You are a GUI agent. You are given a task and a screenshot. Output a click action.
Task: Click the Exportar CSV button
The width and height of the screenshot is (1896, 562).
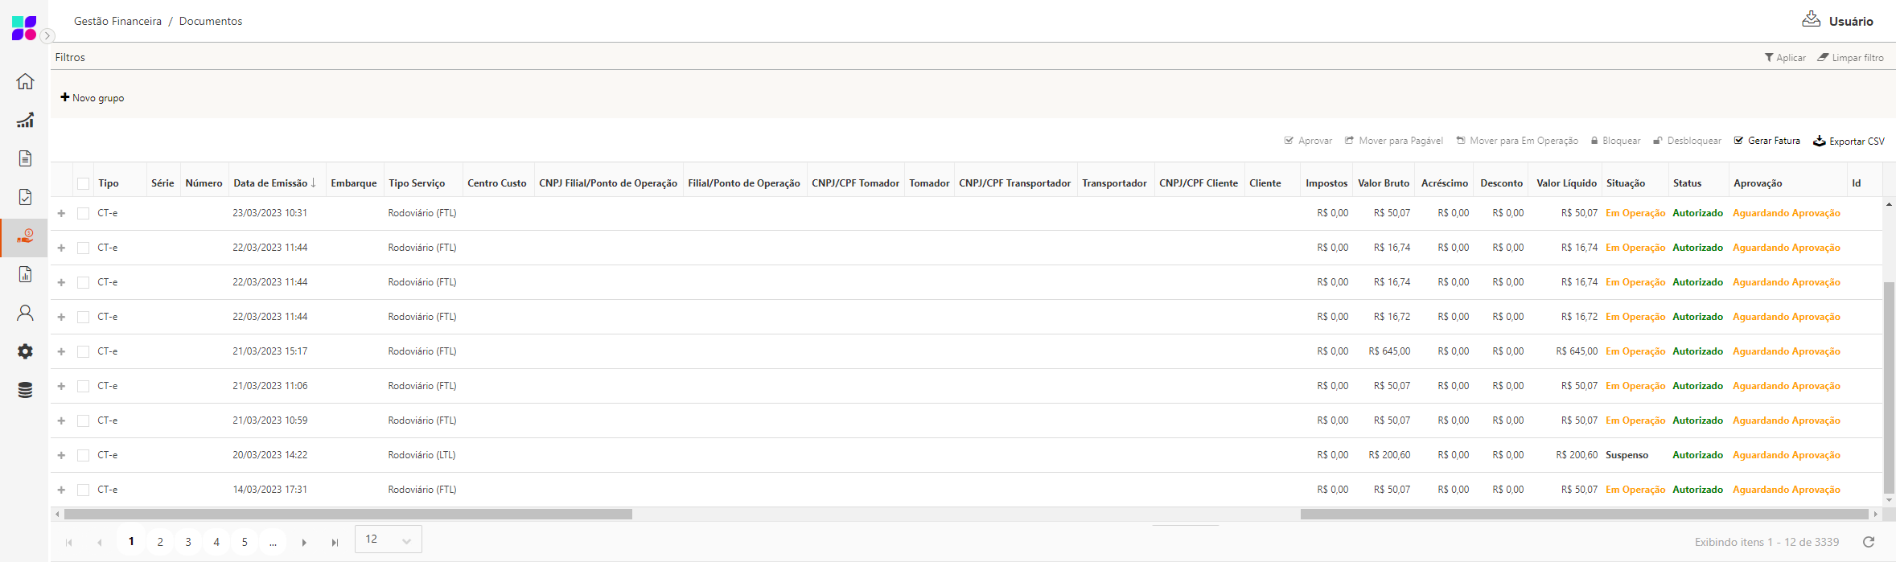[x=1849, y=141]
